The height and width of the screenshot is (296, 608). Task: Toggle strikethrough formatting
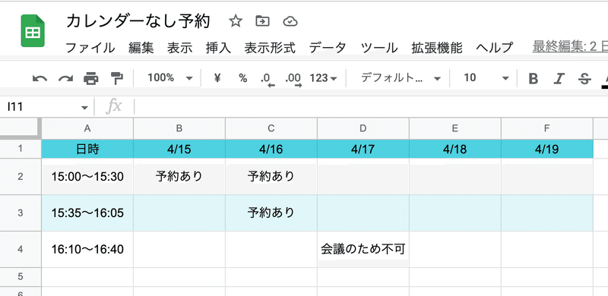coord(584,79)
